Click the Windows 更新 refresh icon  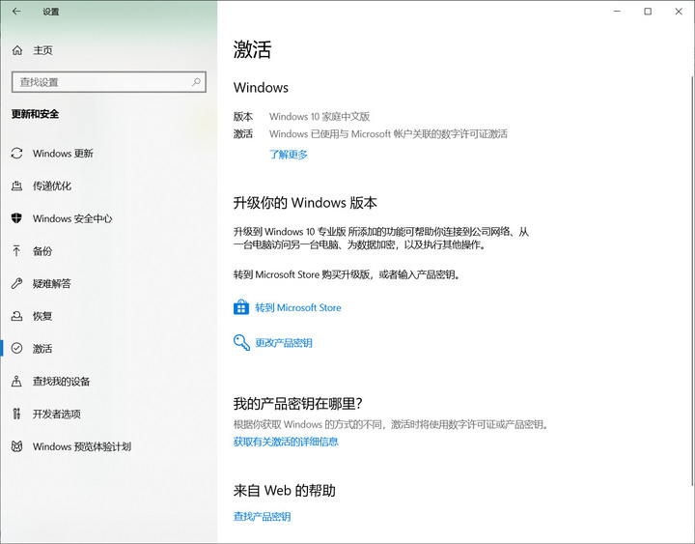[16, 153]
